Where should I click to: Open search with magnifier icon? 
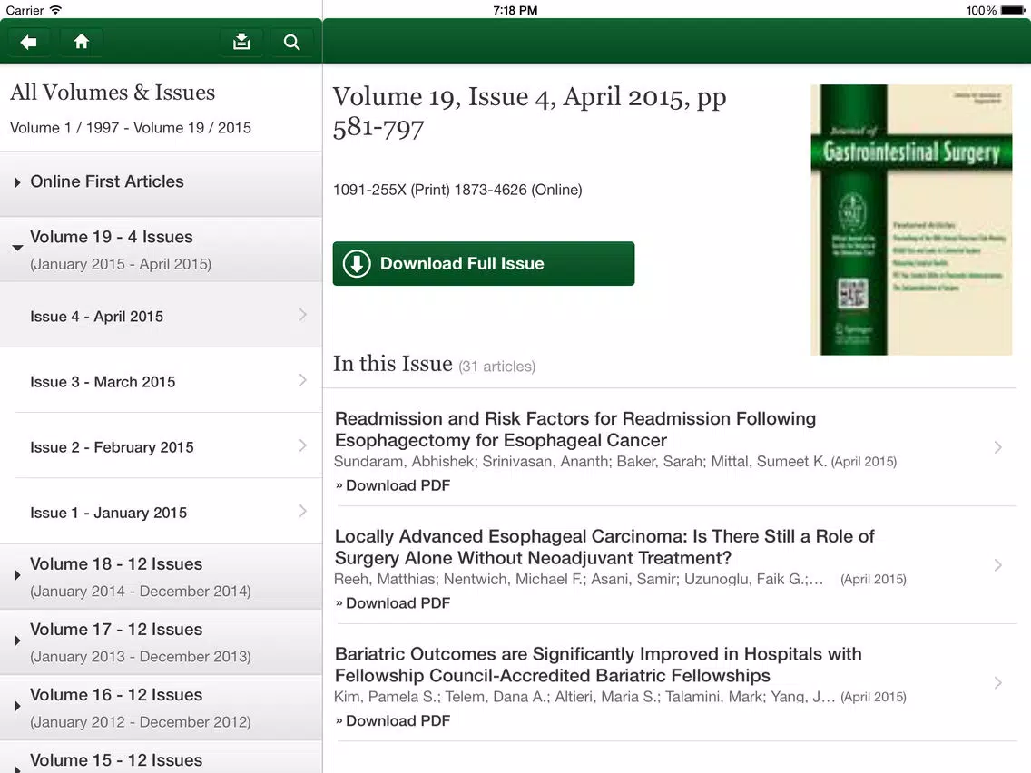coord(292,42)
